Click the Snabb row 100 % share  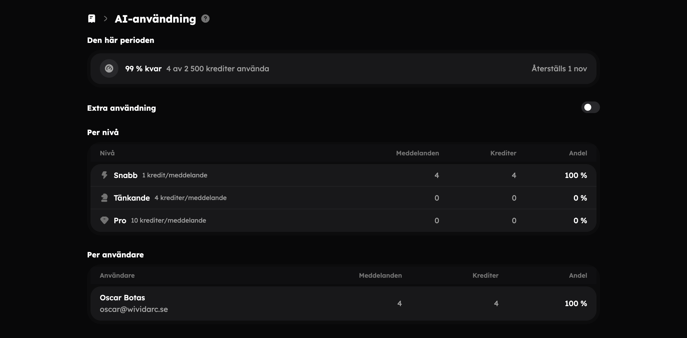click(576, 175)
